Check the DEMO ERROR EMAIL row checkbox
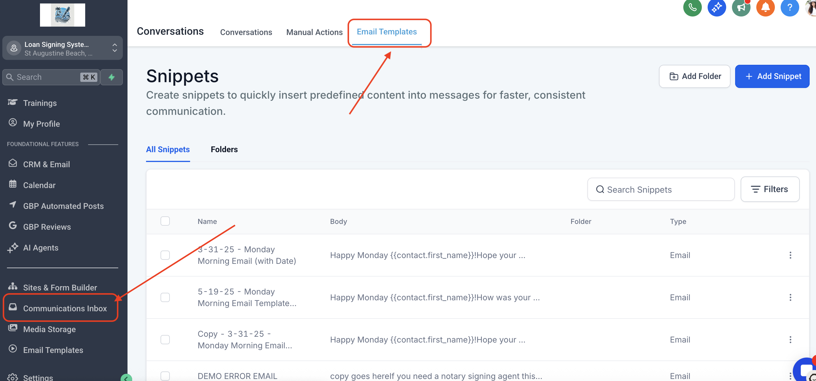The width and height of the screenshot is (816, 381). click(x=165, y=376)
